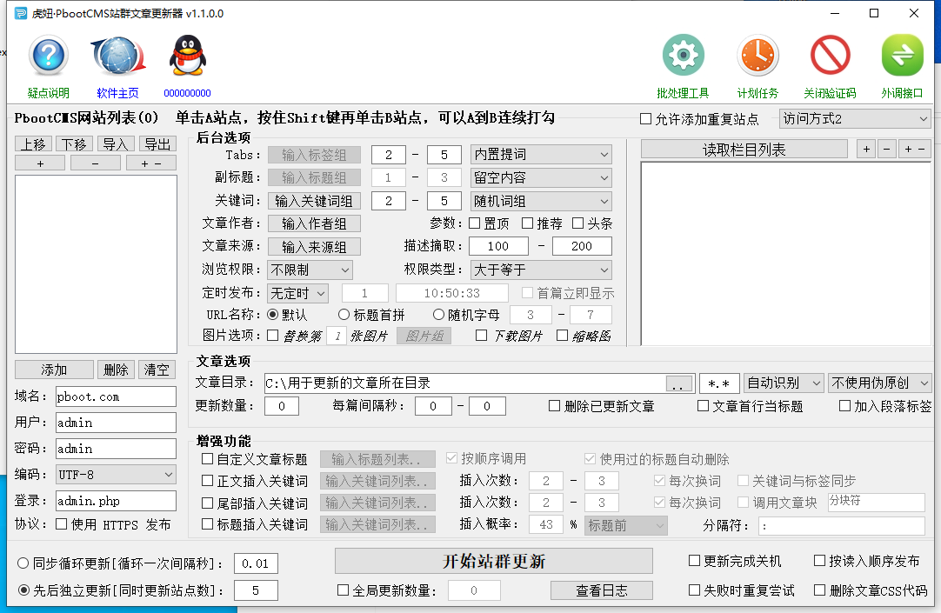Viewport: 941px width, 613px height.
Task: Click the 添加 site button
Action: 54,370
